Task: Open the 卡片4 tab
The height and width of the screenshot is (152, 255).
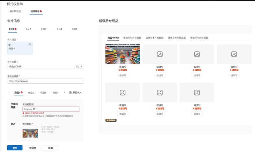Action: (x=59, y=29)
